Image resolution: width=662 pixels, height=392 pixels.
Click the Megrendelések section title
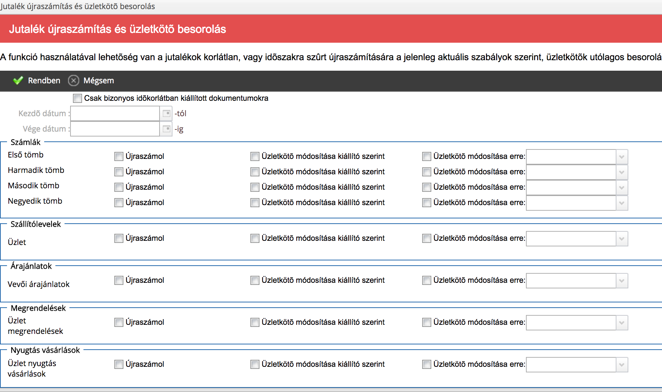[38, 308]
